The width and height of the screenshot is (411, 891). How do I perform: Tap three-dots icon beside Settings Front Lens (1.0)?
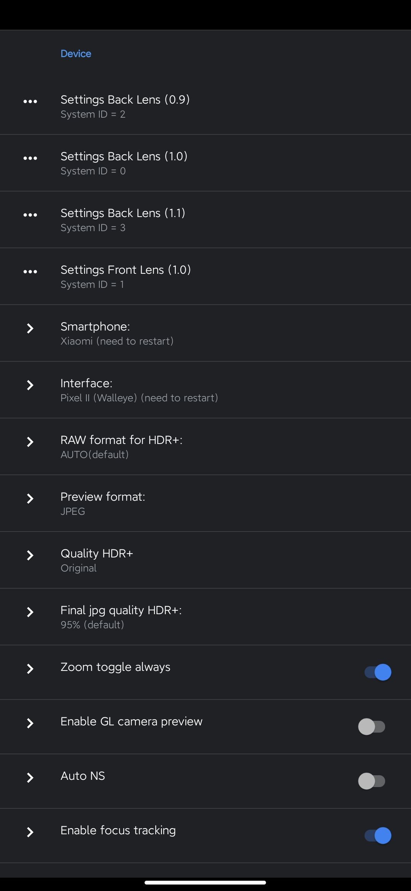click(30, 271)
